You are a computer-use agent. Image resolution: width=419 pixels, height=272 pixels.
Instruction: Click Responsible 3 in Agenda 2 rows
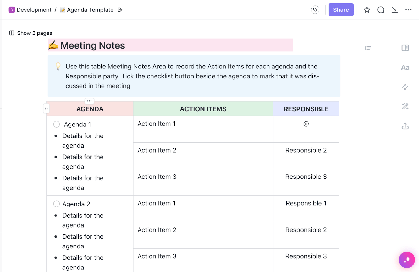pyautogui.click(x=306, y=256)
